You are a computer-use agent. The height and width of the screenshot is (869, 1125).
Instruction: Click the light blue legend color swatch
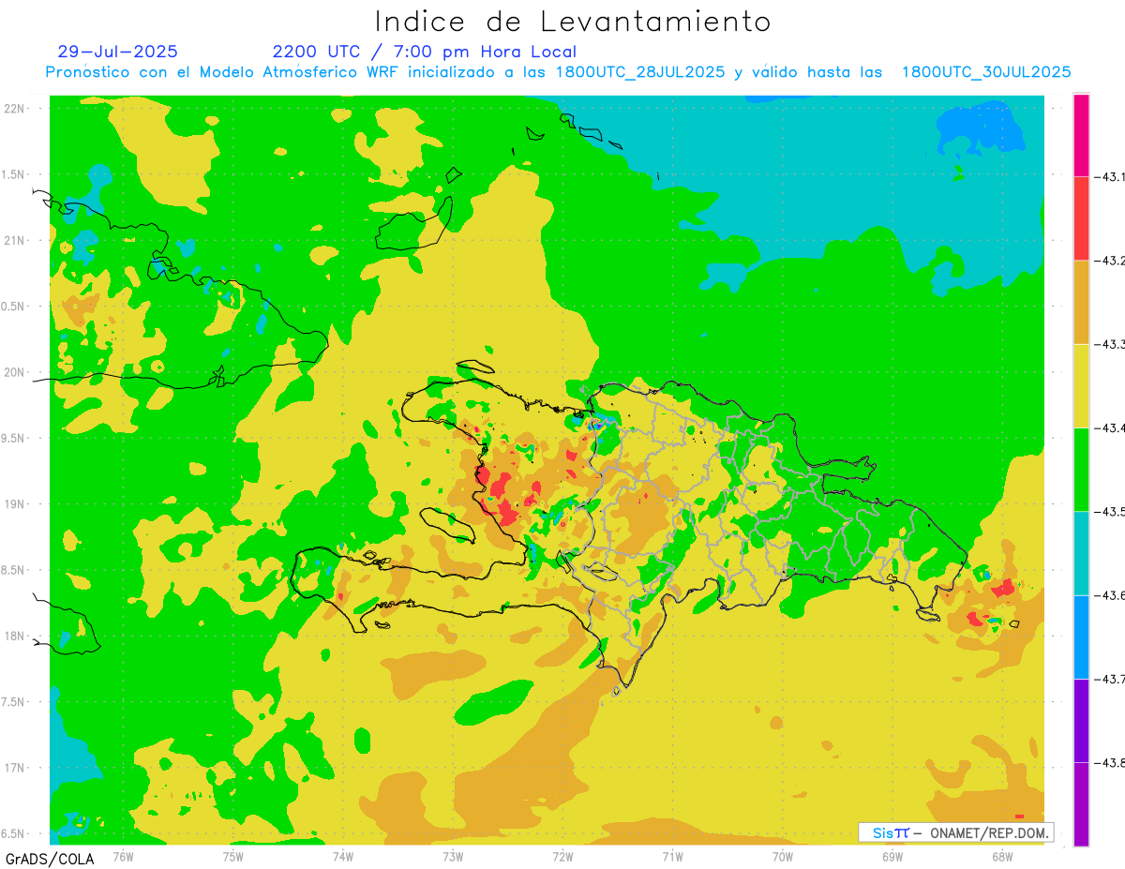point(1081,637)
